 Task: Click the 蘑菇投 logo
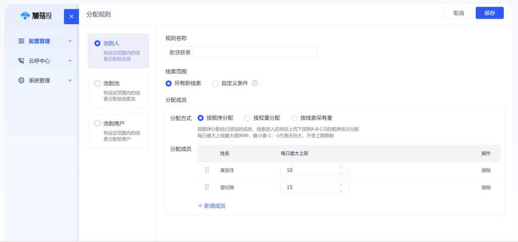click(36, 16)
